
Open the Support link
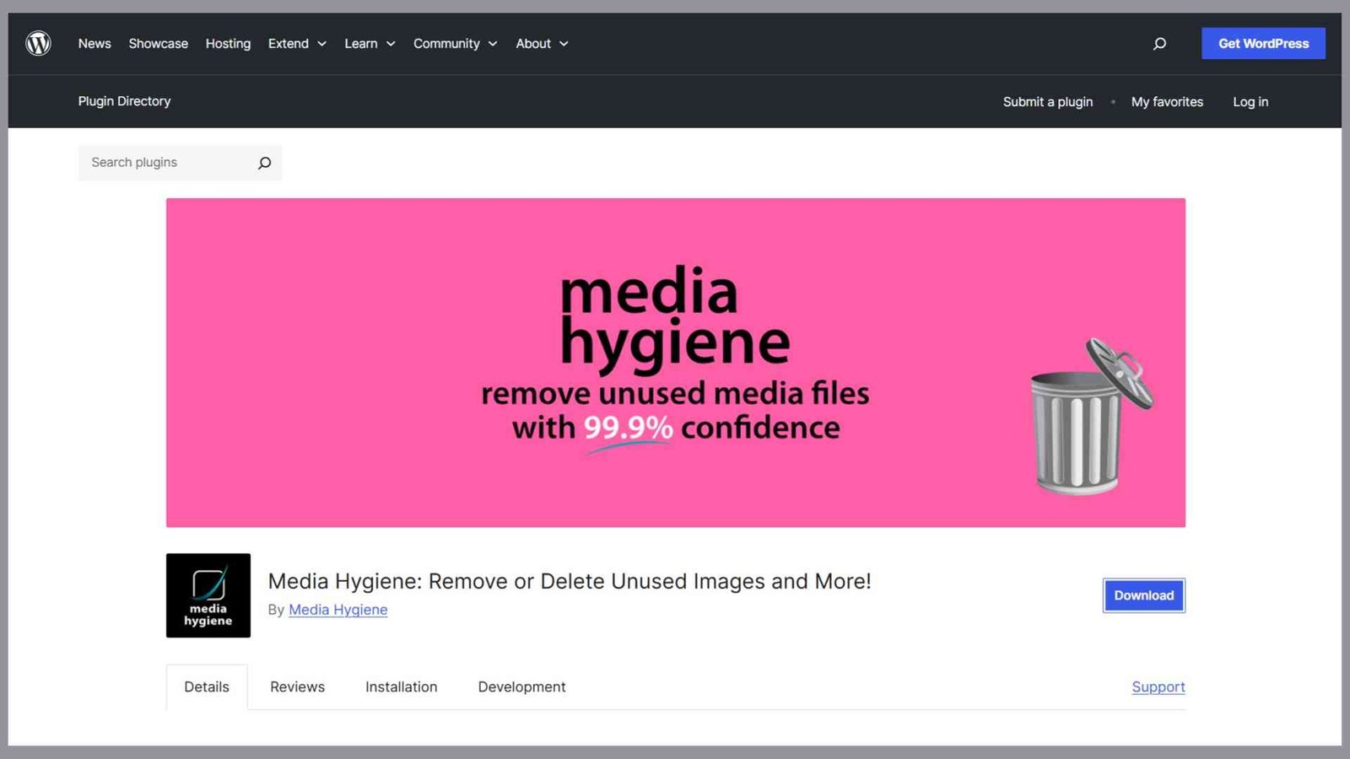1158,687
